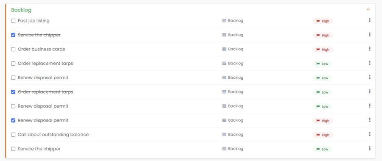Open the more options menu for Post job listing
Image resolution: width=382 pixels, height=161 pixels.
370,20
